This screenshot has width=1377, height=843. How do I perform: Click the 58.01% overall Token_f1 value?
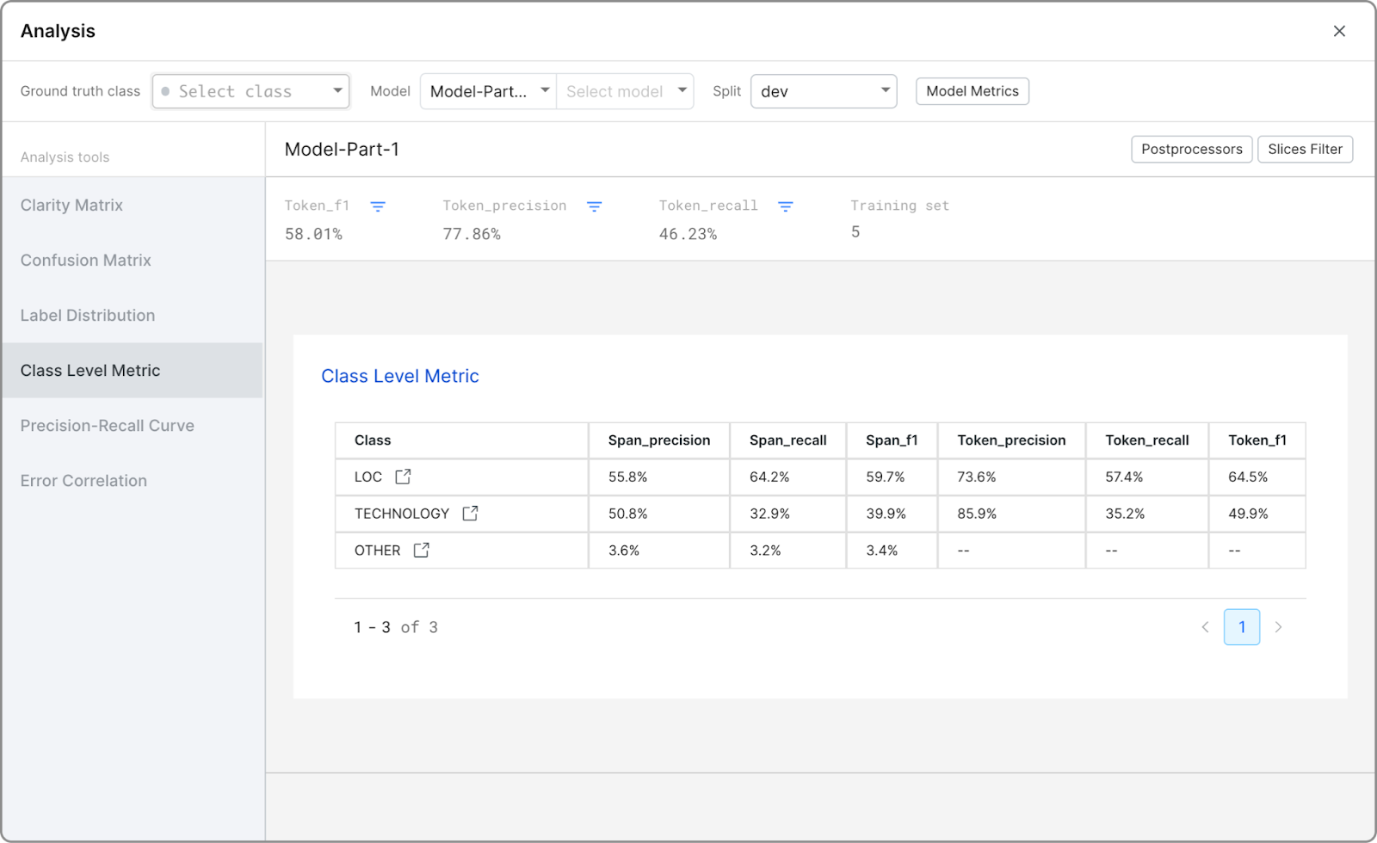click(x=313, y=234)
